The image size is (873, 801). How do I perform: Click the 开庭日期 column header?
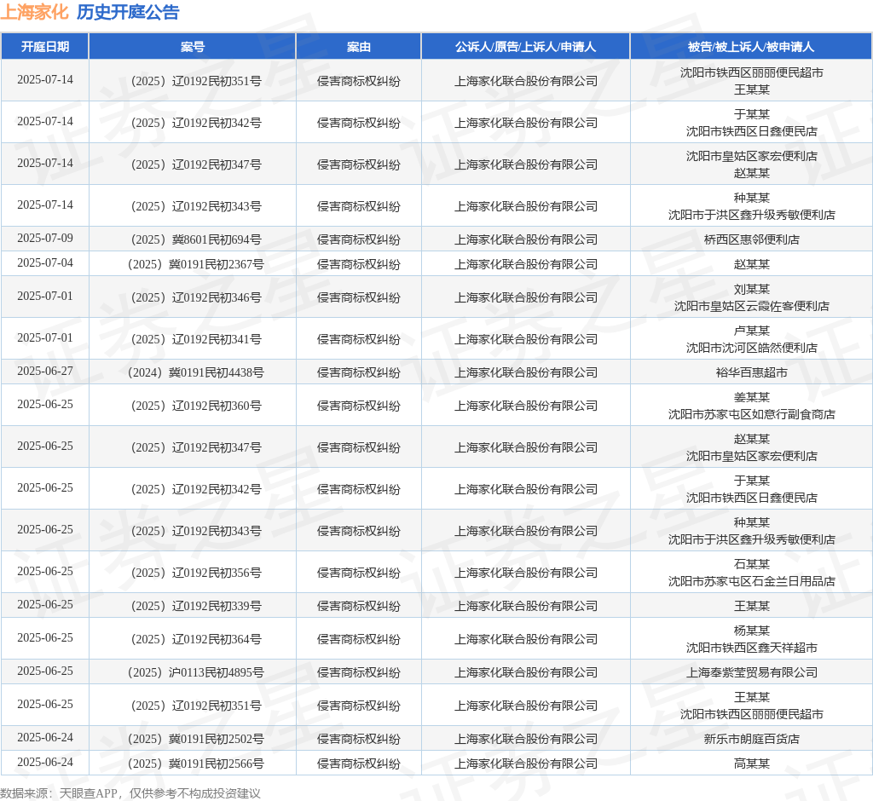pos(45,47)
